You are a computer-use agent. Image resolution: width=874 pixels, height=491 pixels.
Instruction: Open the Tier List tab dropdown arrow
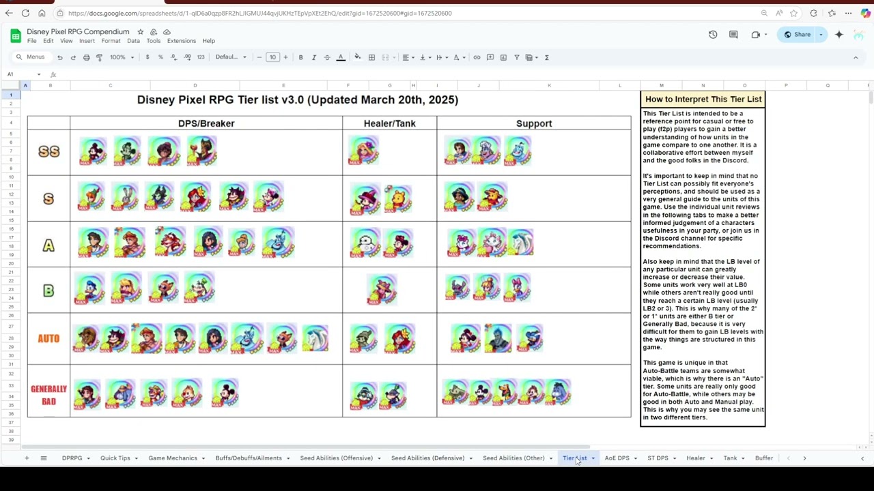coord(593,458)
